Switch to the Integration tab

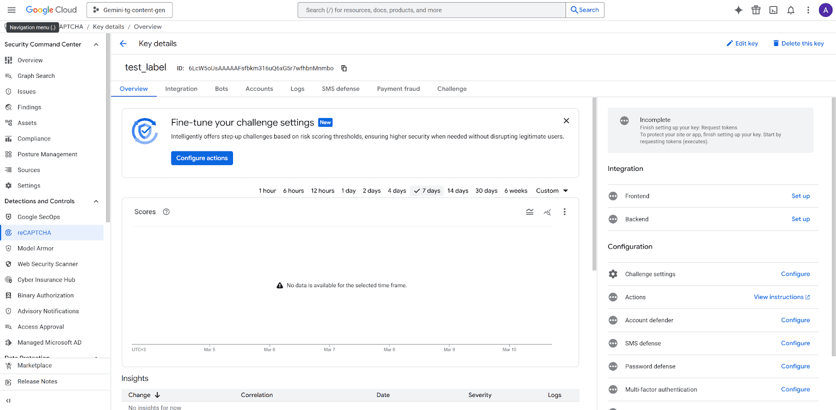point(181,89)
